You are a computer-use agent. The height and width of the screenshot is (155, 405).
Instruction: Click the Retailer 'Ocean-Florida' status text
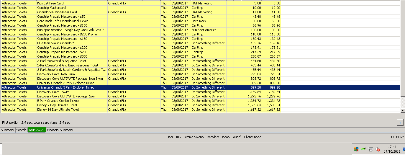tap(224, 137)
